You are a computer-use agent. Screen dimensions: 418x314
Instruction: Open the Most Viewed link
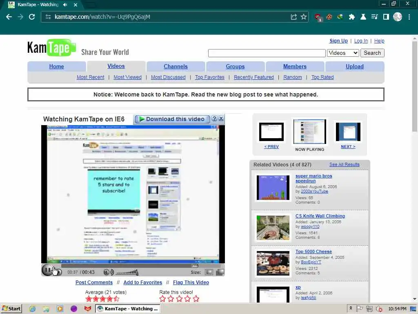pos(127,77)
